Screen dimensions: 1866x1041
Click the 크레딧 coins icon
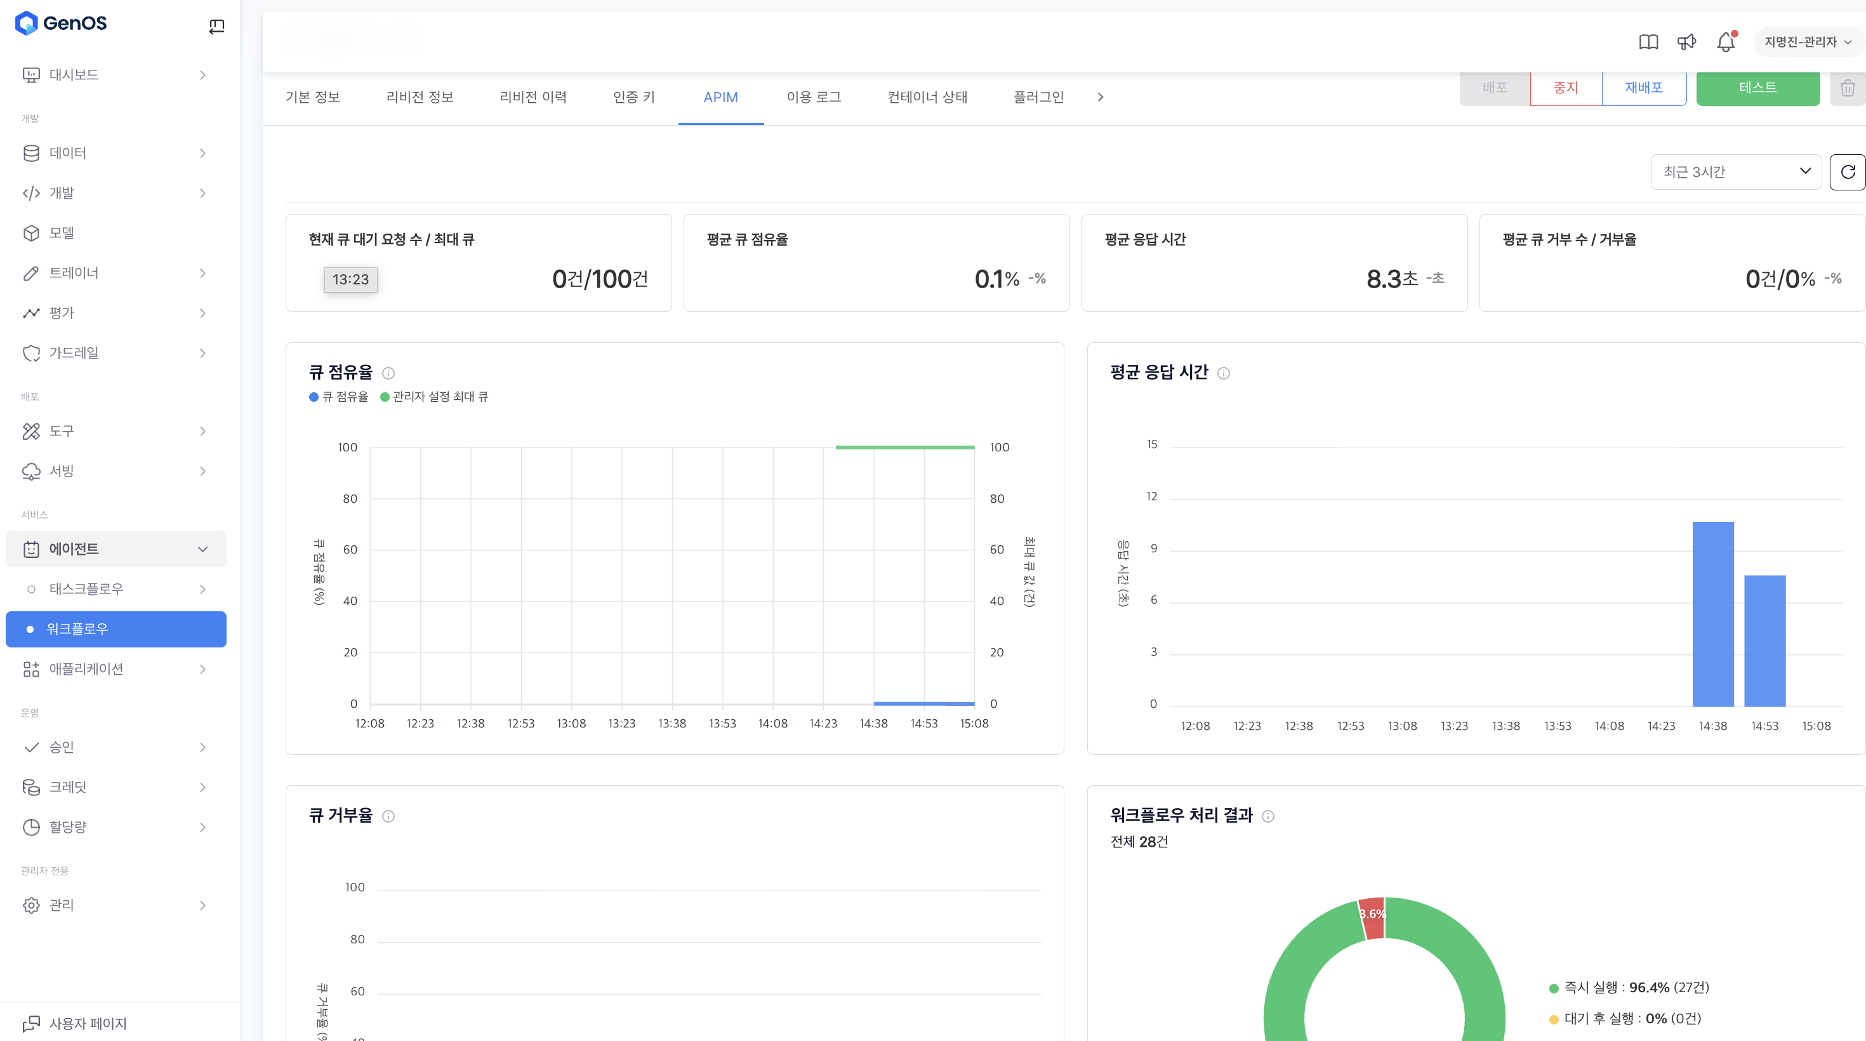tap(31, 788)
